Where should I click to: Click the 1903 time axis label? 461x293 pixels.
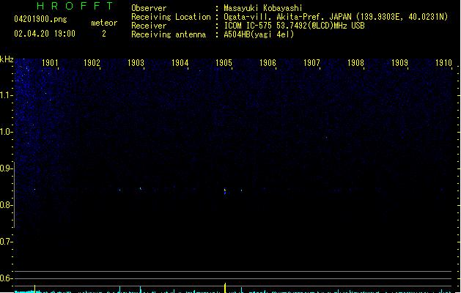[136, 63]
